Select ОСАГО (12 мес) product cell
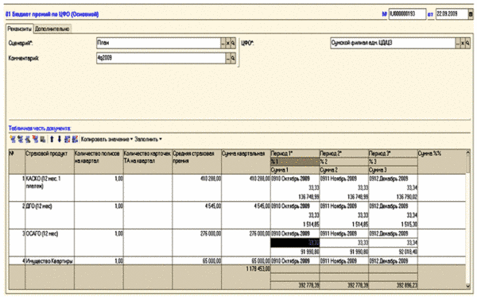 tap(49, 242)
